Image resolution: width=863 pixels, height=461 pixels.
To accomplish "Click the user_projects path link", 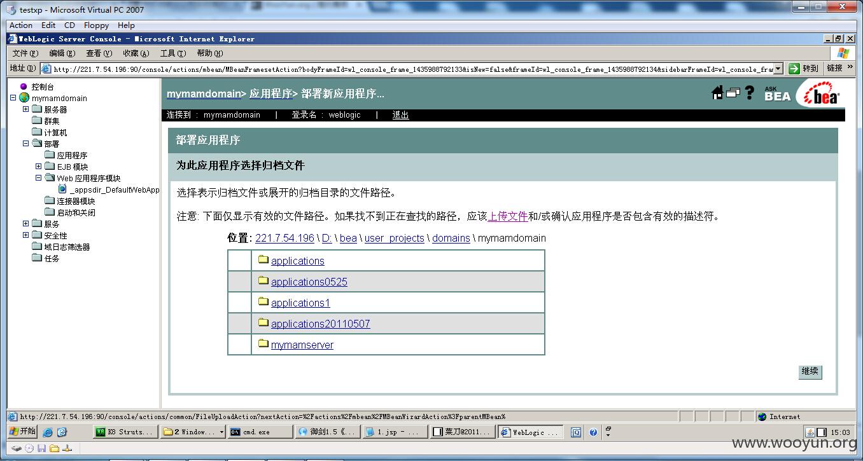I will [394, 238].
